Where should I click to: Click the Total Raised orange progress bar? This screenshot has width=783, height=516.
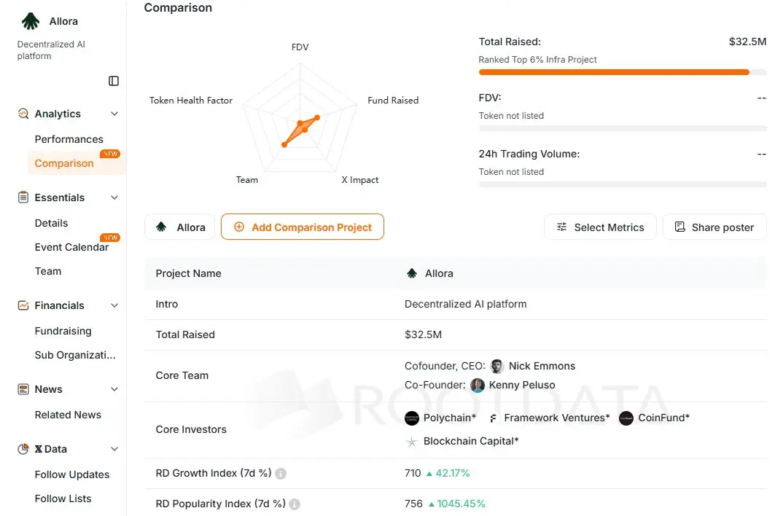click(614, 72)
